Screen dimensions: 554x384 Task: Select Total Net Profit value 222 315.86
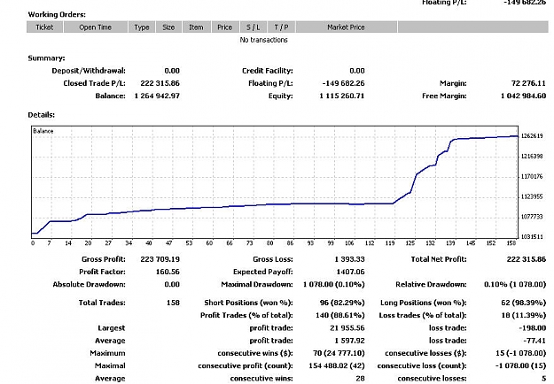(527, 259)
